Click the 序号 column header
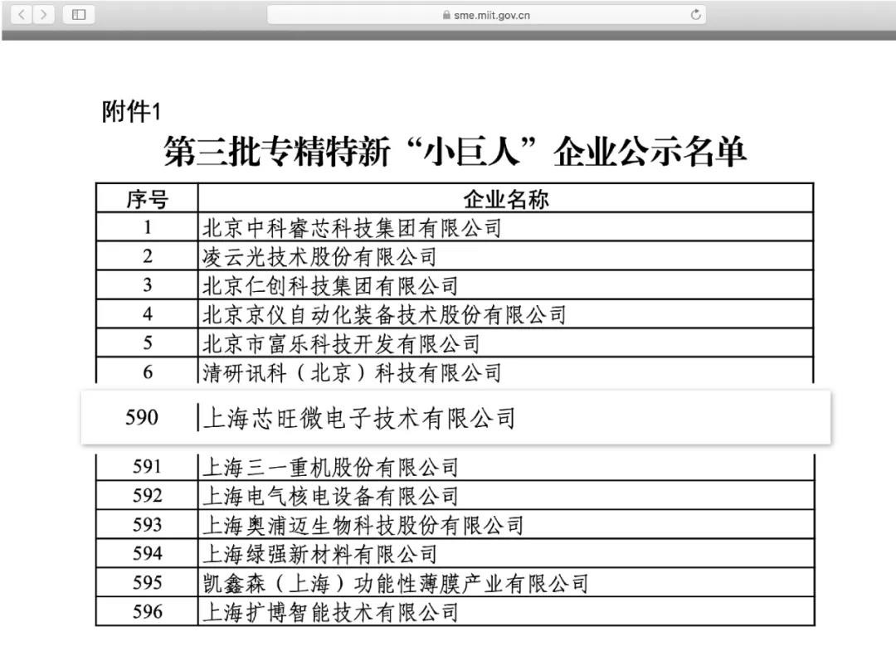The width and height of the screenshot is (896, 651). [148, 199]
